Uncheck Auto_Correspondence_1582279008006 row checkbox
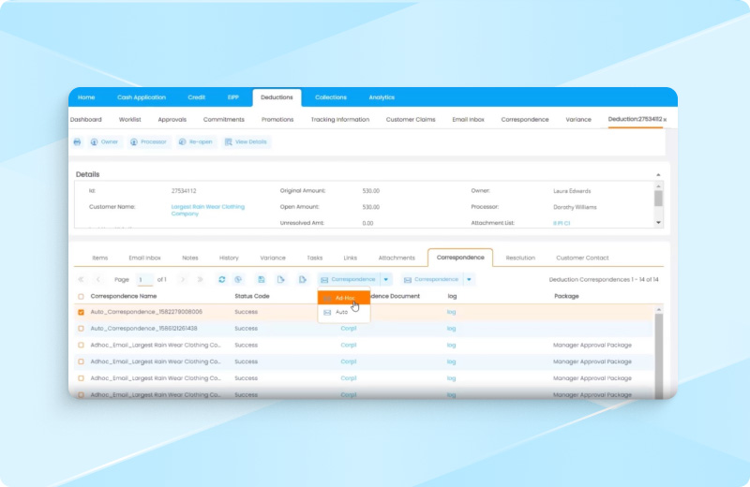The image size is (750, 487). click(x=81, y=312)
